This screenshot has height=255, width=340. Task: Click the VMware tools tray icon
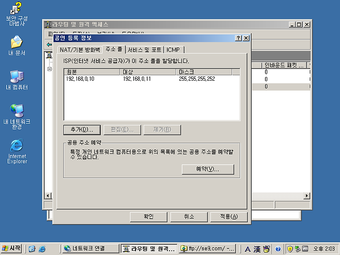(305, 249)
